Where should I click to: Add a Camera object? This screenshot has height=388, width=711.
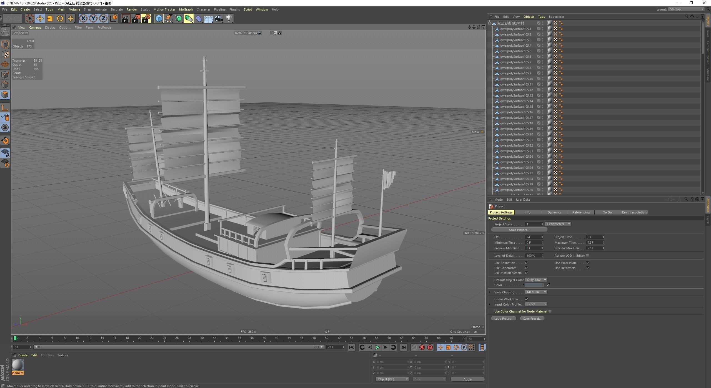pyautogui.click(x=219, y=19)
